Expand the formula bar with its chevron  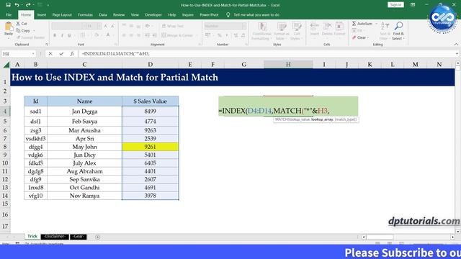[x=457, y=54]
